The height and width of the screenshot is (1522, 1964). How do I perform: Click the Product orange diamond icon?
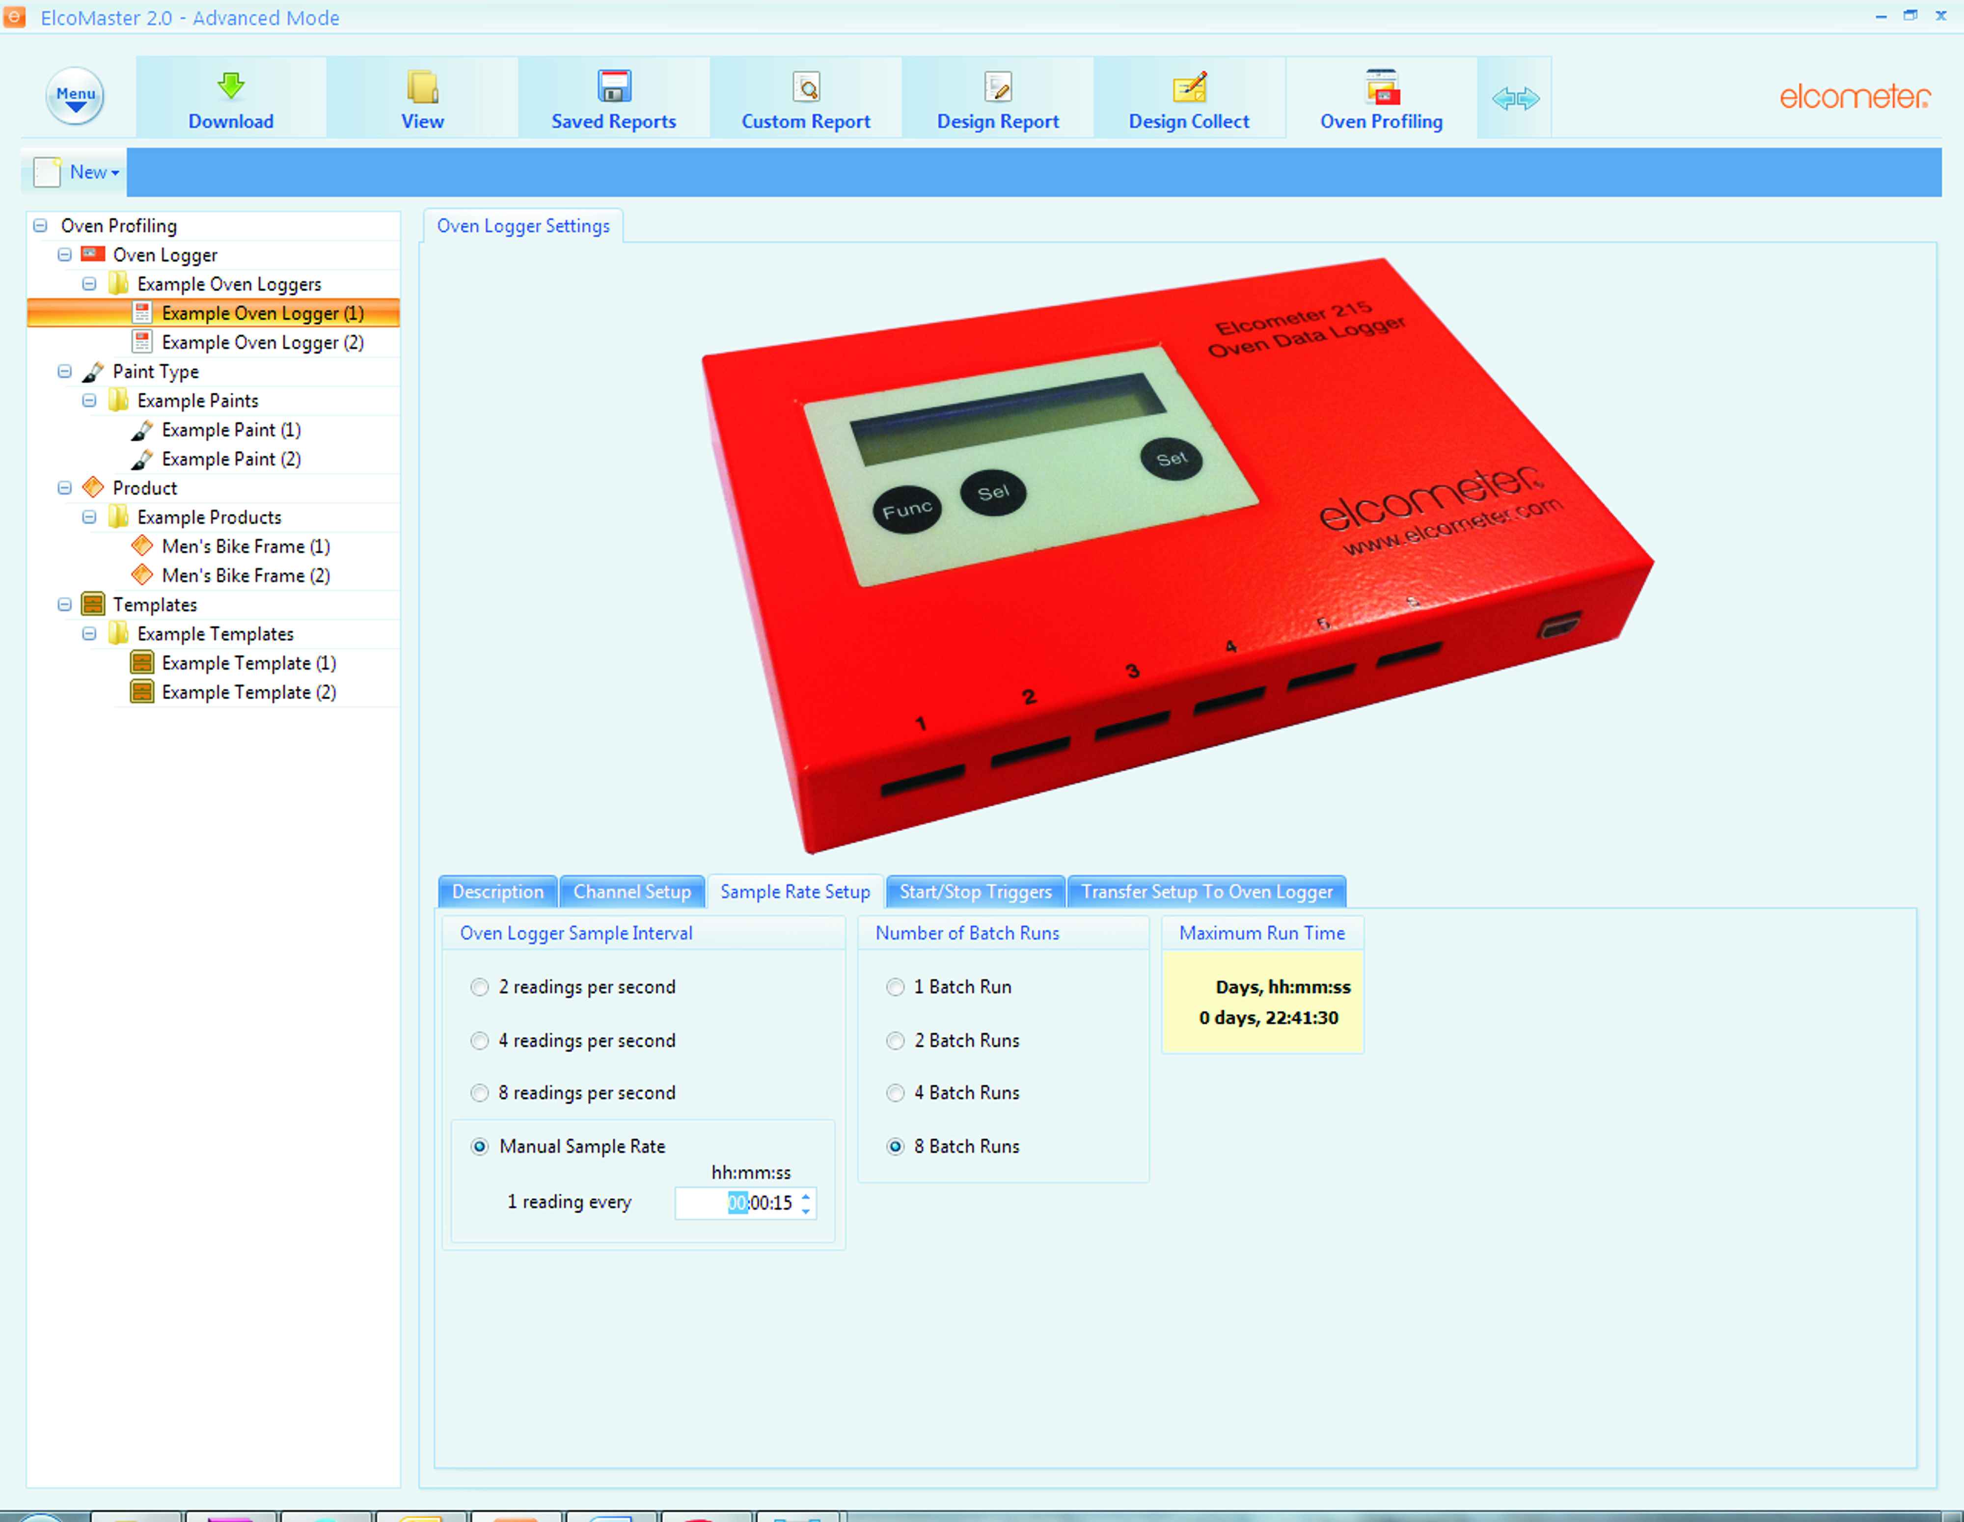pos(93,487)
